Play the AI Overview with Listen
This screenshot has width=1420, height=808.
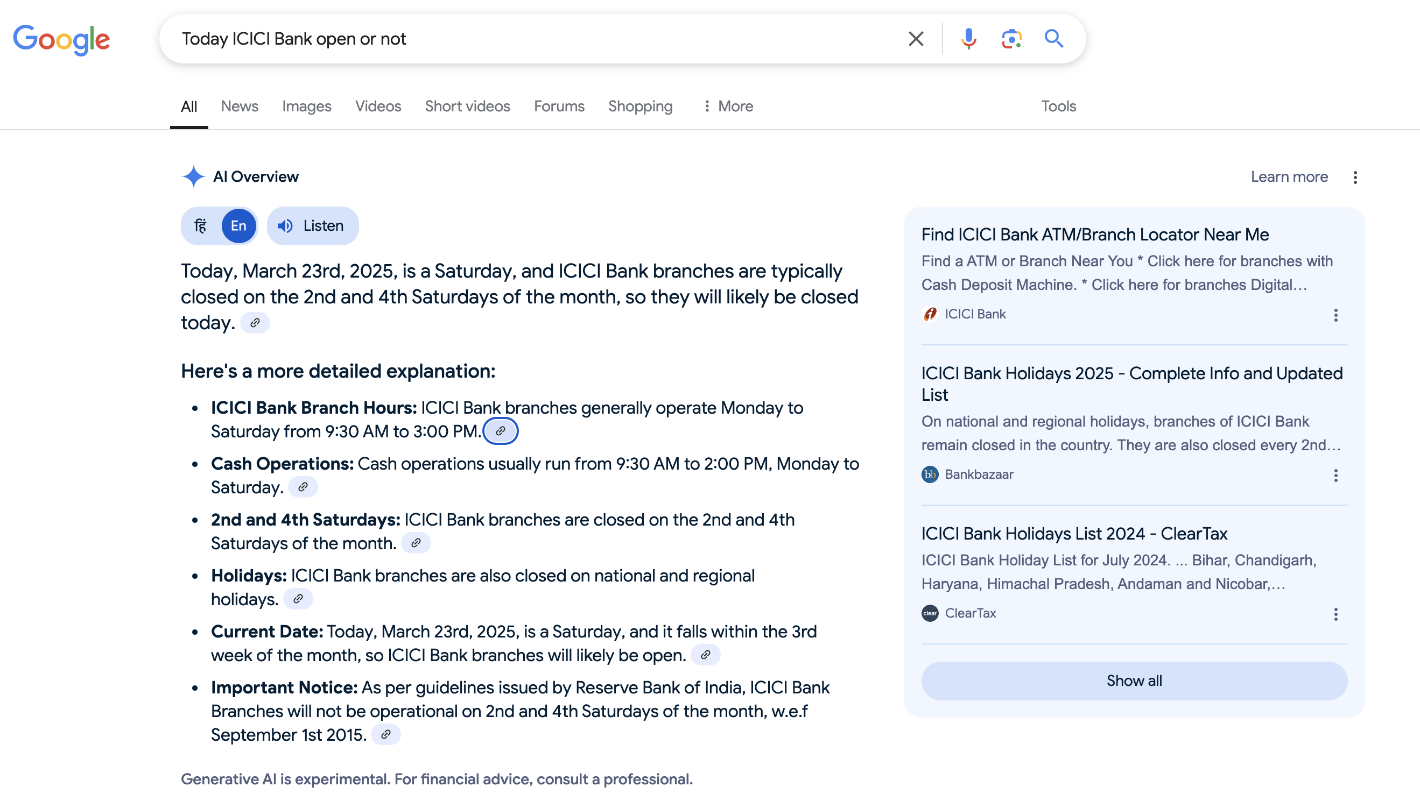pyautogui.click(x=313, y=226)
